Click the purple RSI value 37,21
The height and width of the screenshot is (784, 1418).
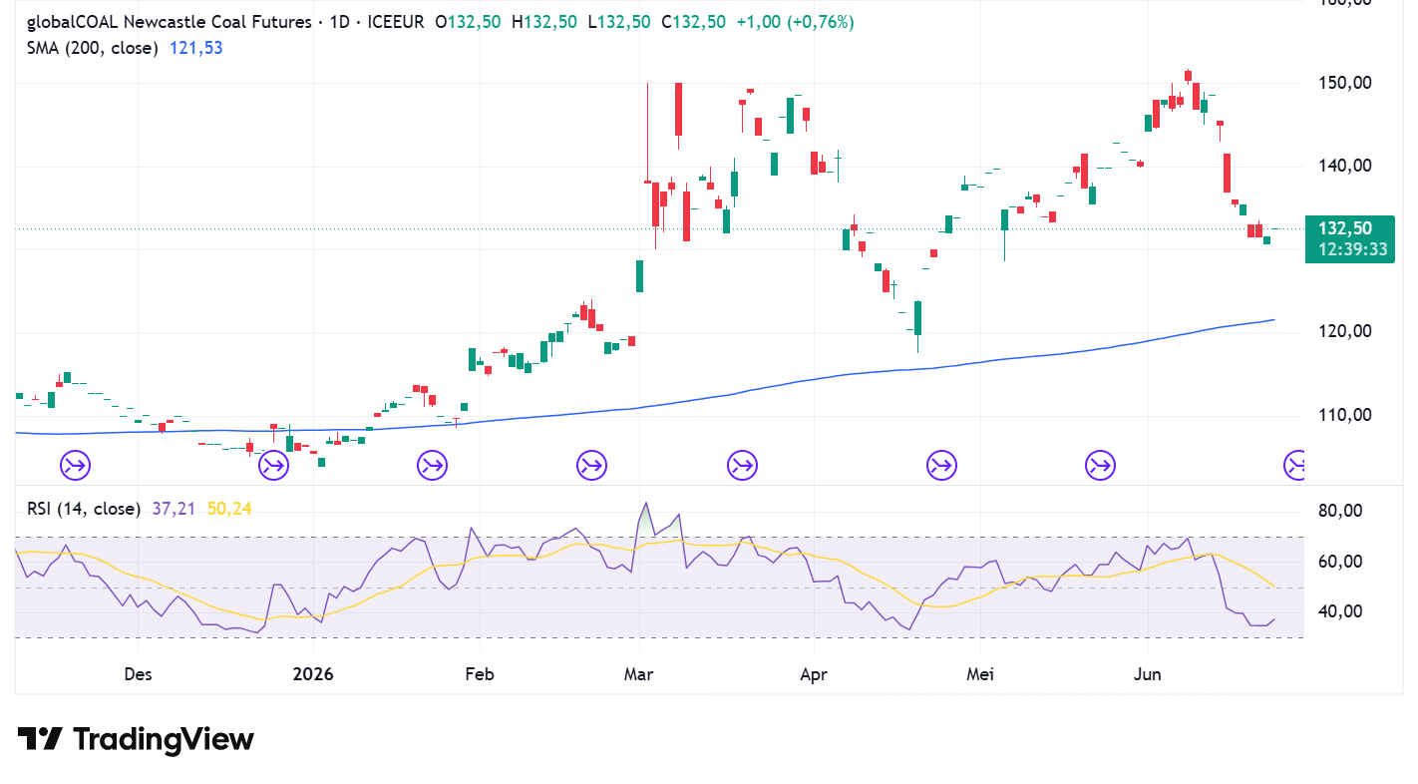175,509
